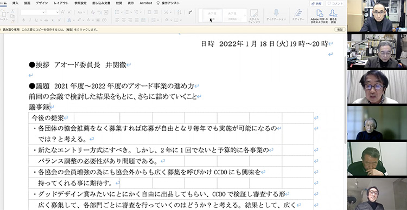The width and height of the screenshot is (407, 210).
Task: Toggle Superscript formatting
Action: click(x=59, y=20)
